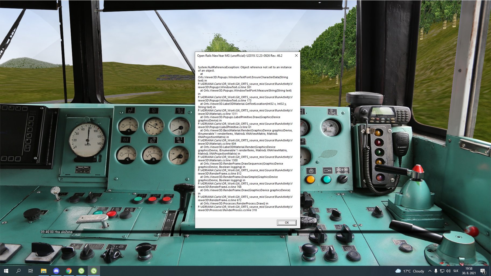
Task: Switch the SLK input language indicator
Action: point(456,271)
